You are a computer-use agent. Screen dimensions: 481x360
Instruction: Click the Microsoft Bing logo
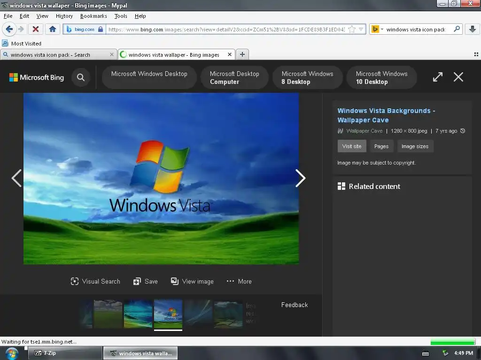tap(37, 77)
